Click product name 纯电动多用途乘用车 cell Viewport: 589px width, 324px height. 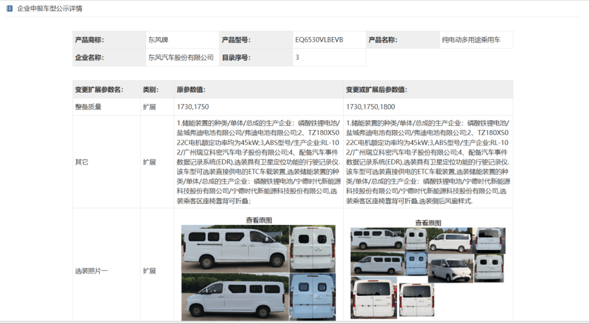tap(470, 40)
